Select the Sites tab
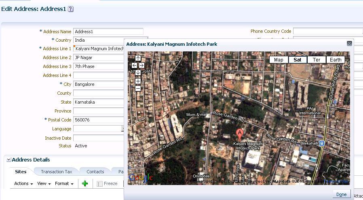The image size is (363, 200). pyautogui.click(x=21, y=172)
